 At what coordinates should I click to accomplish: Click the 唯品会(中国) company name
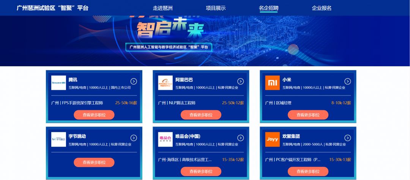pos(188,136)
